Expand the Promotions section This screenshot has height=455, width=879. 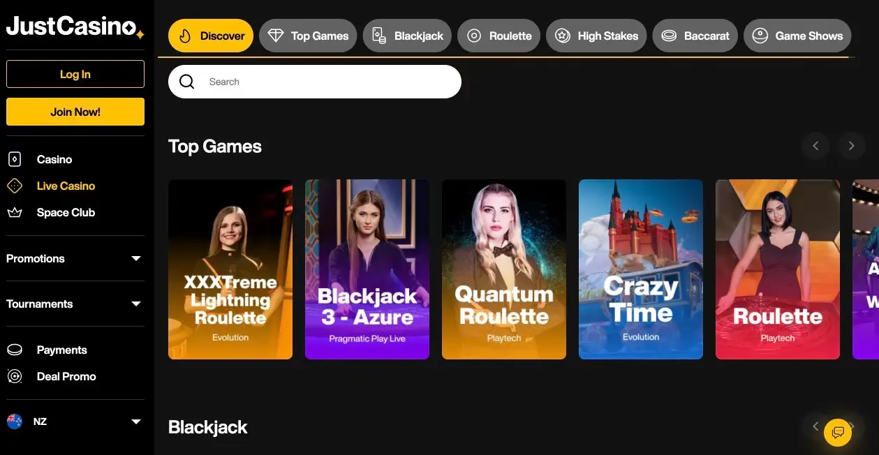(75, 258)
